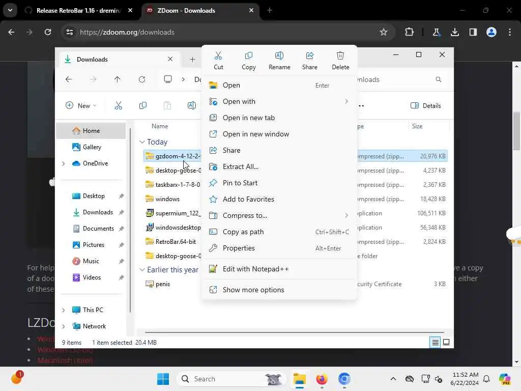Open browser extensions puzzle icon
Screen dimensions: 521x391
(410, 32)
